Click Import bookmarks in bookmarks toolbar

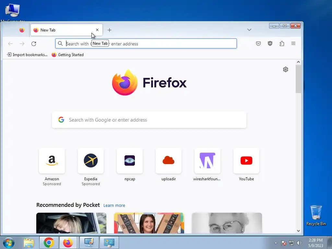[27, 54]
